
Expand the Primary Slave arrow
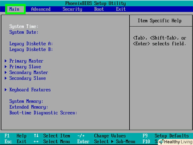(6, 67)
